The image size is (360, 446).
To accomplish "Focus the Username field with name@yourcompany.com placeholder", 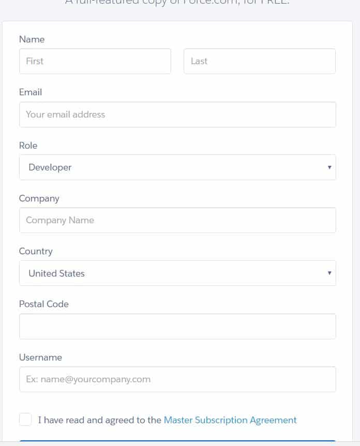I will tap(177, 379).
